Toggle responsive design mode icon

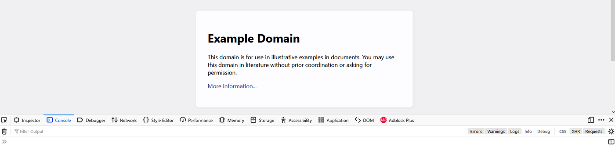coord(591,120)
